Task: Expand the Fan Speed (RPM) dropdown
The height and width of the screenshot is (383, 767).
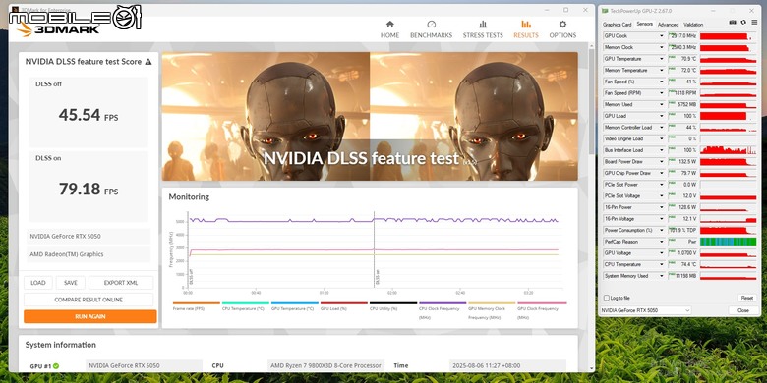Action: tap(662, 93)
